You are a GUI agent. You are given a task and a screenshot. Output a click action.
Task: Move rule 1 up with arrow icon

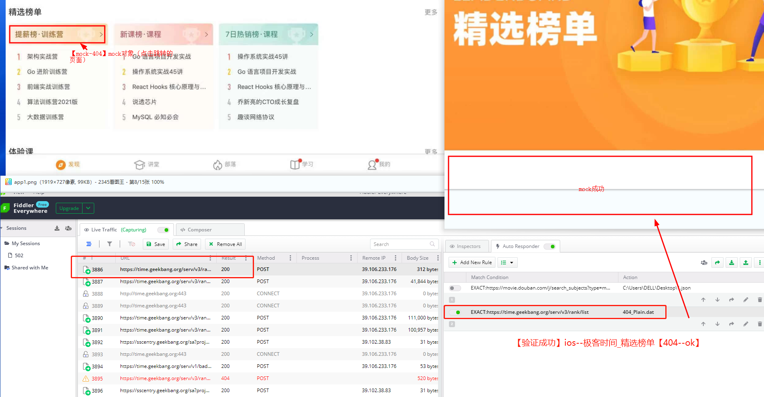tap(703, 300)
